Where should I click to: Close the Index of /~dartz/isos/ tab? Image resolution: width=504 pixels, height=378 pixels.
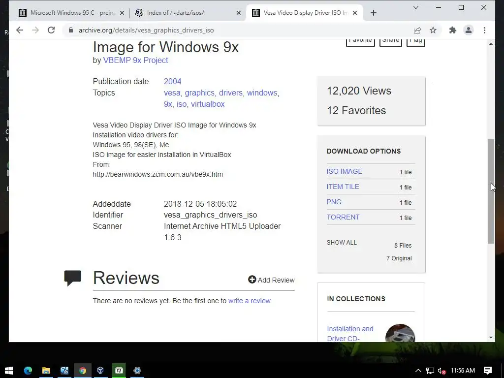(239, 13)
